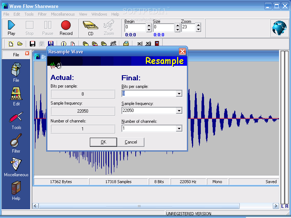Open the Tools menu
291x218 pixels.
(x=29, y=14)
